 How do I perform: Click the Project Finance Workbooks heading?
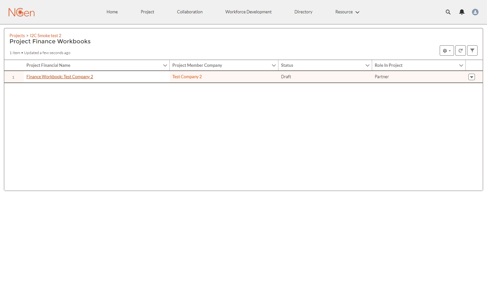coord(50,41)
